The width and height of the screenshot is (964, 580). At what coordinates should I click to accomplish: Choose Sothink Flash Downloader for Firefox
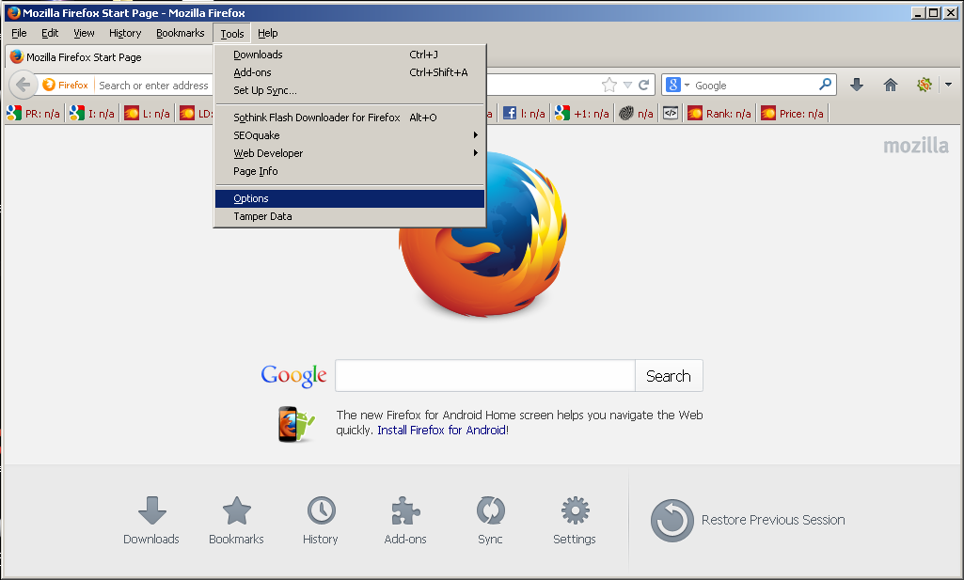pyautogui.click(x=350, y=118)
